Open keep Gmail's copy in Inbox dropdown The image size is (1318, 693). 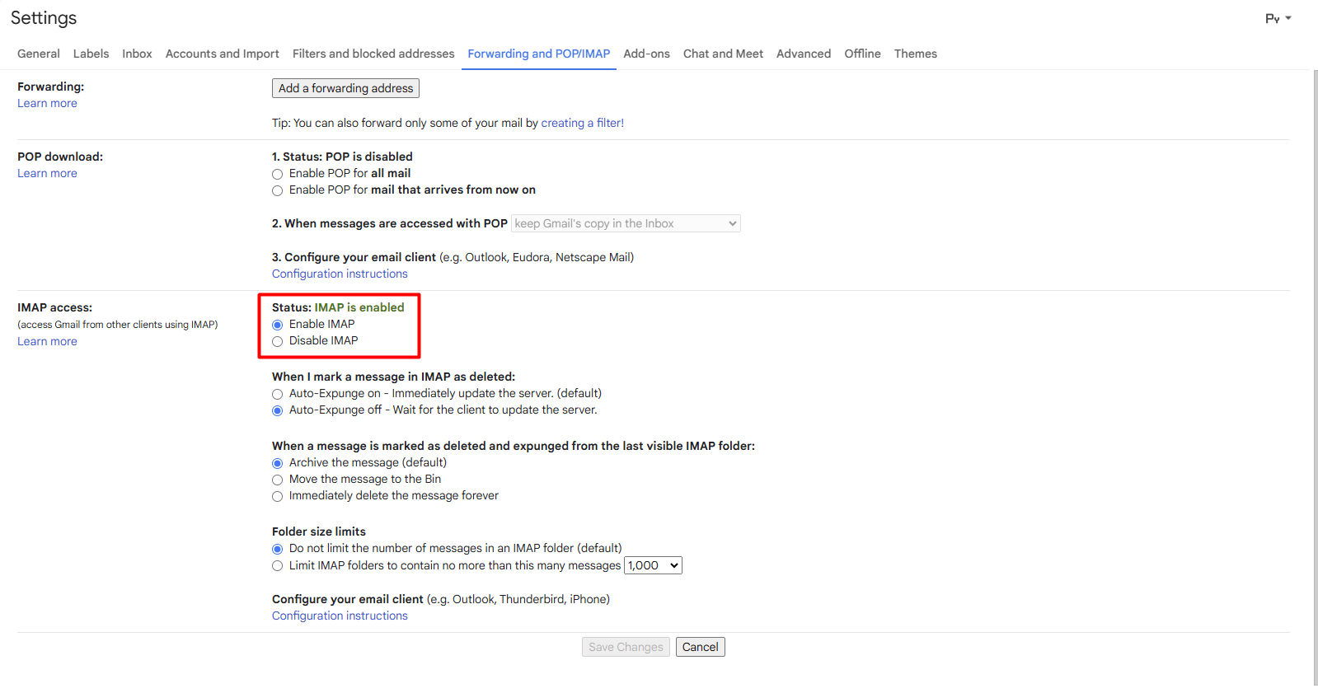click(x=626, y=223)
